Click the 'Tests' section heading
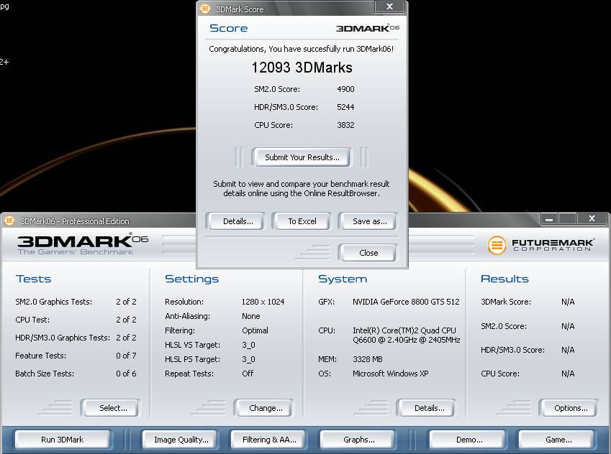 tap(34, 279)
